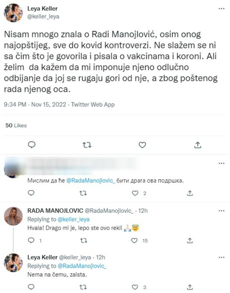Like the main tweet with the heart icon
Screen dimensions: 230x293
[x=142, y=145]
